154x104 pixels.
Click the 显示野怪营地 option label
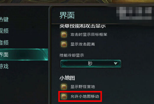coord(83,87)
